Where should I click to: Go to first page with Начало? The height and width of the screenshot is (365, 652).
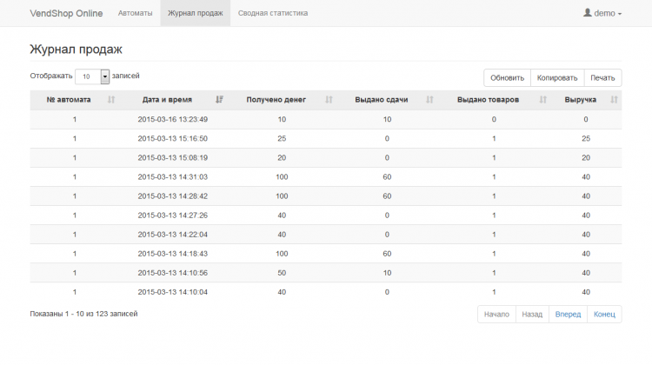pos(496,315)
